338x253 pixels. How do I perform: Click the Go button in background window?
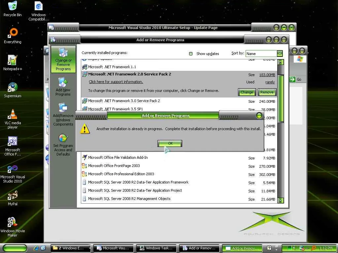pyautogui.click(x=296, y=79)
